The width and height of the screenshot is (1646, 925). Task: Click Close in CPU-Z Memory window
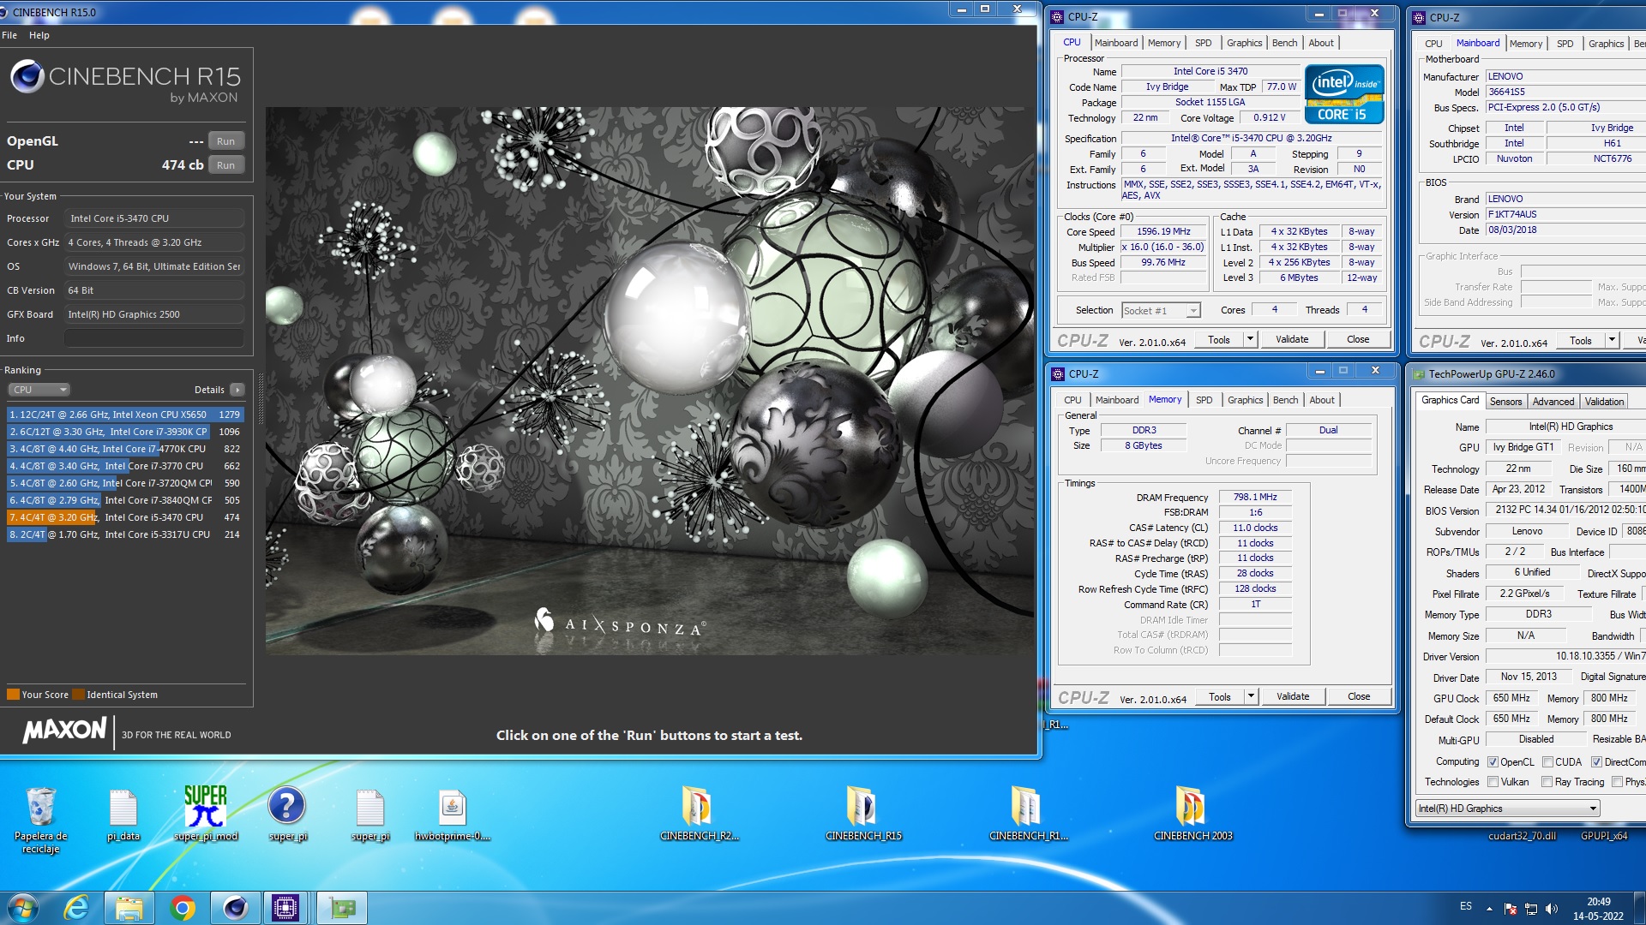click(x=1359, y=696)
